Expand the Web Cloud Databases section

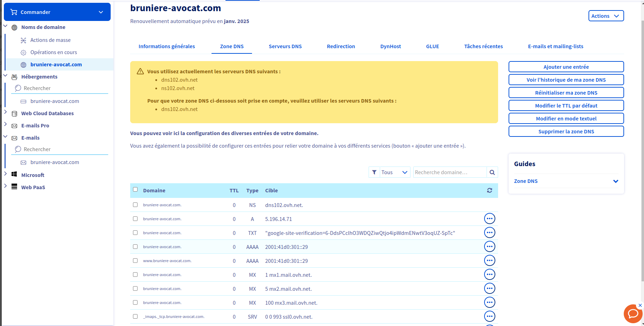(6, 112)
